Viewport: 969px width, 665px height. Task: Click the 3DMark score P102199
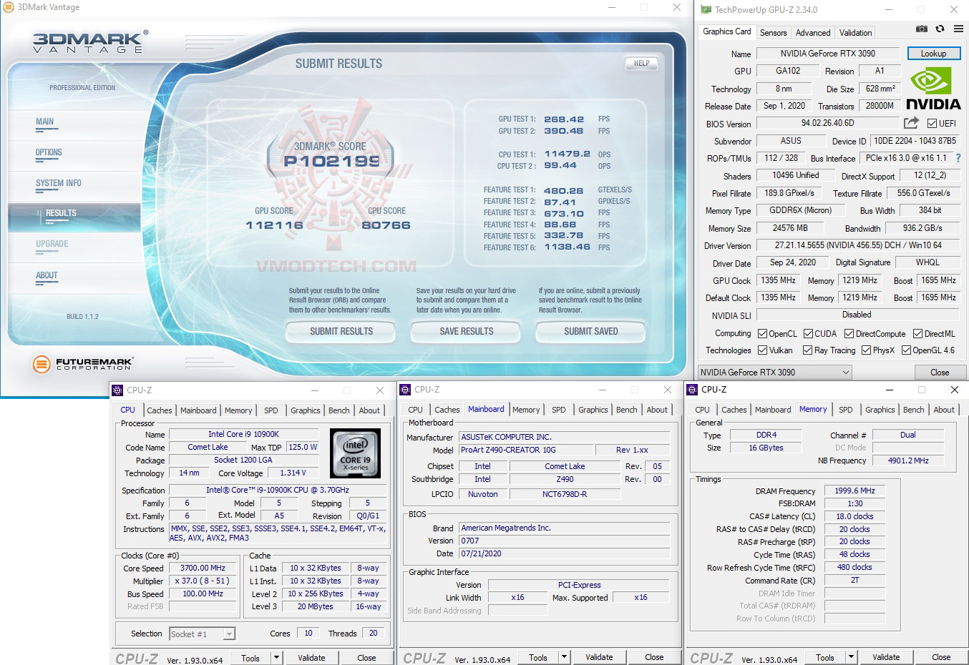(332, 162)
